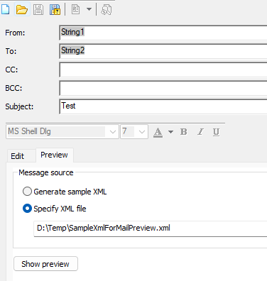Open the font color dropdown arrow

[x=170, y=132]
